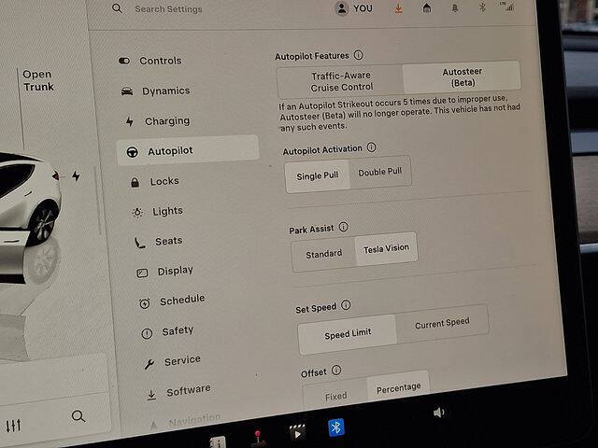
Task: Set Autopilot Activation to Double Pull
Action: pos(379,173)
